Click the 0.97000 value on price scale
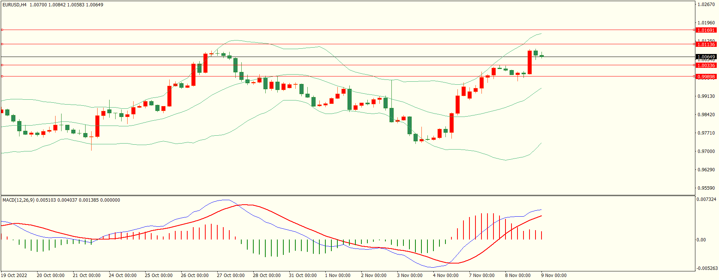Image resolution: width=719 pixels, height=280 pixels. click(x=706, y=151)
